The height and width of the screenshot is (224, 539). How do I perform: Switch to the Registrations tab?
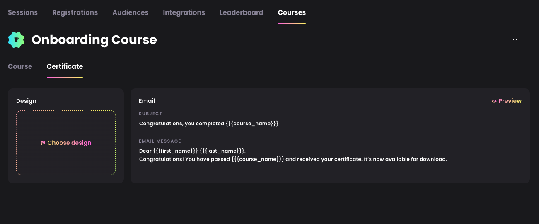[x=75, y=12]
